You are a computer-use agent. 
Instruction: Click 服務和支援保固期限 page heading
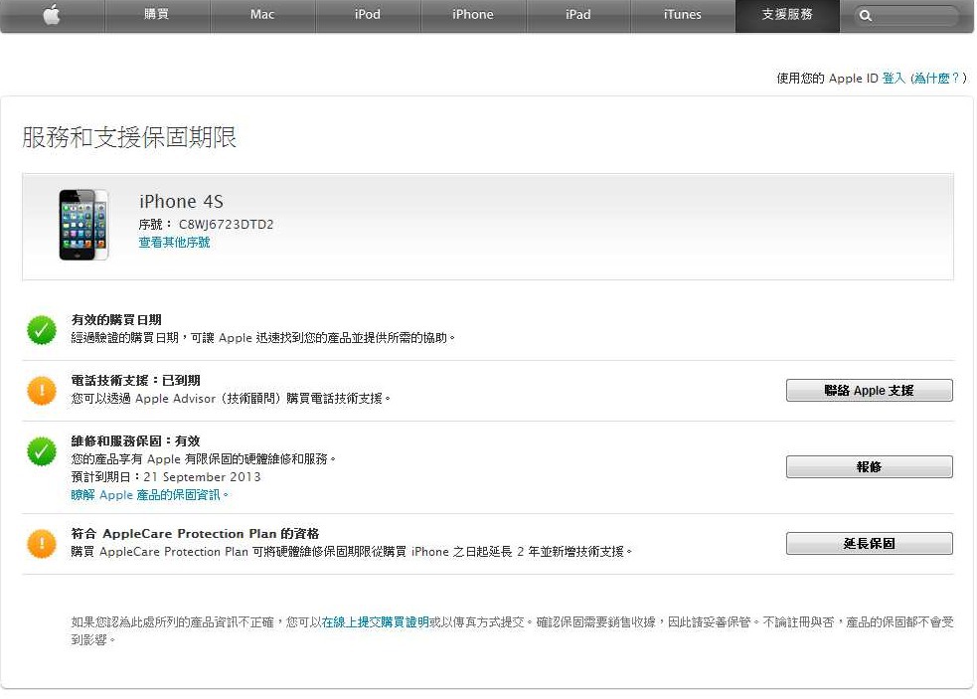129,137
